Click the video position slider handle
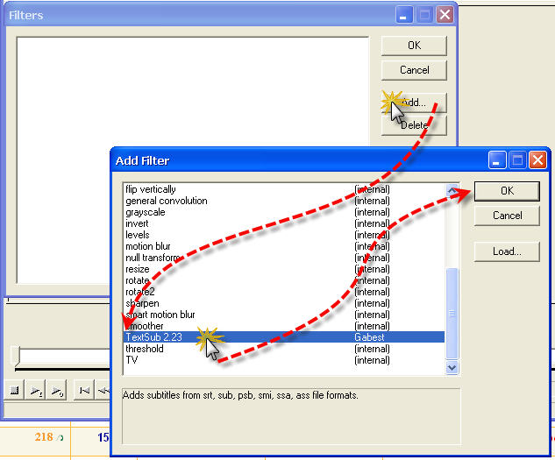The height and width of the screenshot is (460, 555). coord(15,356)
